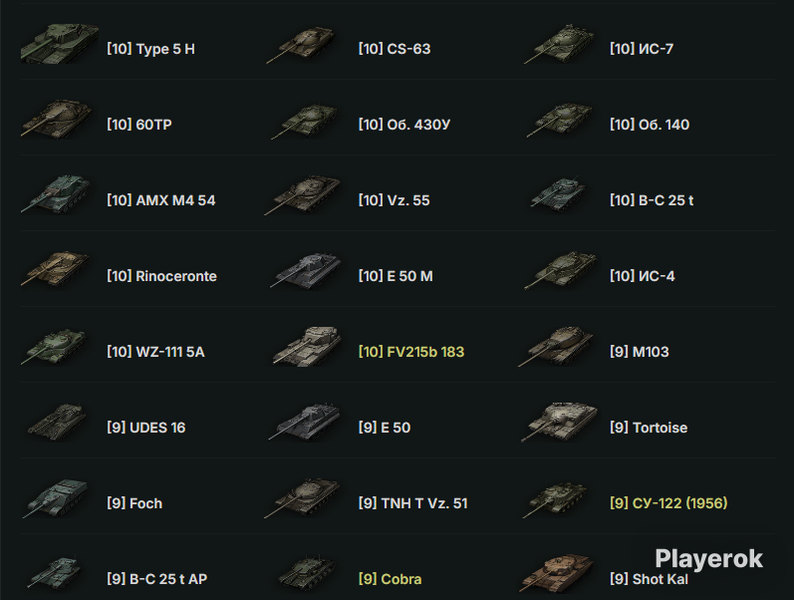This screenshot has height=600, width=794.
Task: Click the Type 5 H tank icon
Action: point(60,43)
